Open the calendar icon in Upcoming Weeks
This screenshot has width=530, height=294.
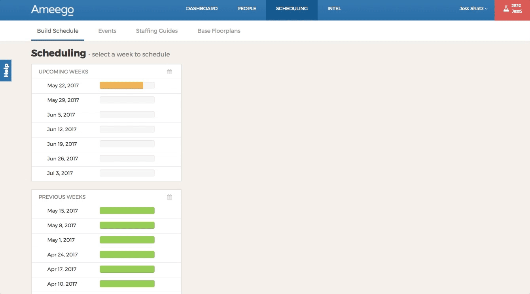pos(169,72)
